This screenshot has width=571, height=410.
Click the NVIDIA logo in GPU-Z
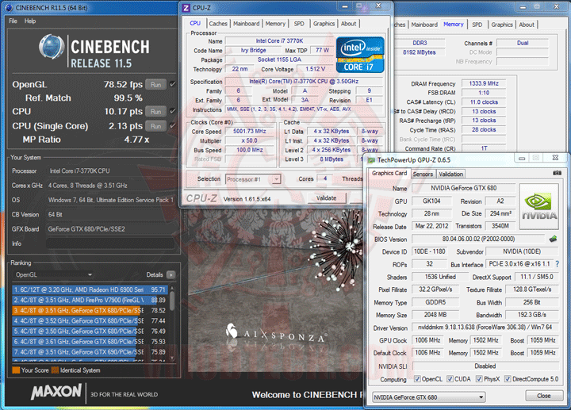coord(539,207)
